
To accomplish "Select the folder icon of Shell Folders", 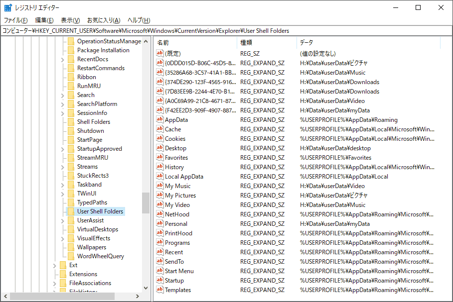I will 71,122.
